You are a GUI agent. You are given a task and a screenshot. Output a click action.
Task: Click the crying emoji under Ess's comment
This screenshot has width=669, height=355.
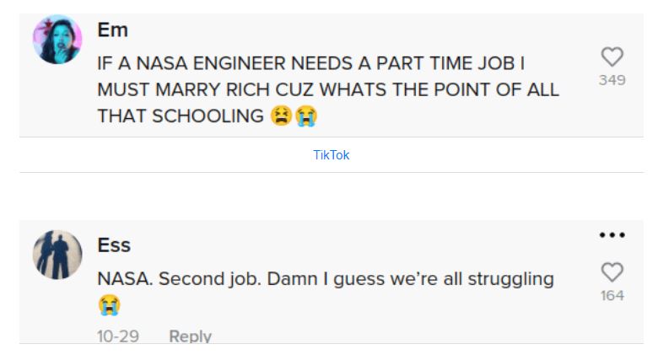pos(109,304)
